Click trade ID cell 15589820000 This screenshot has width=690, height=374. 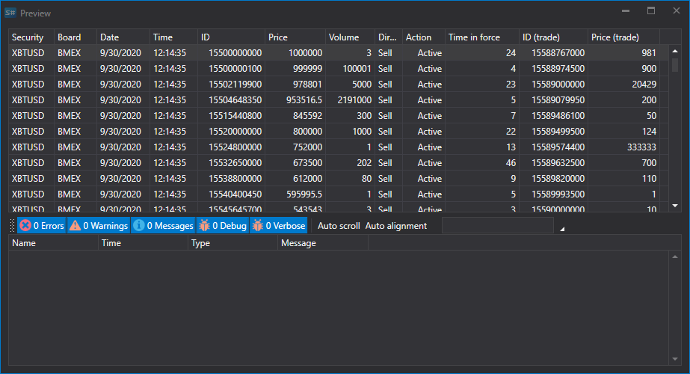[554, 179]
